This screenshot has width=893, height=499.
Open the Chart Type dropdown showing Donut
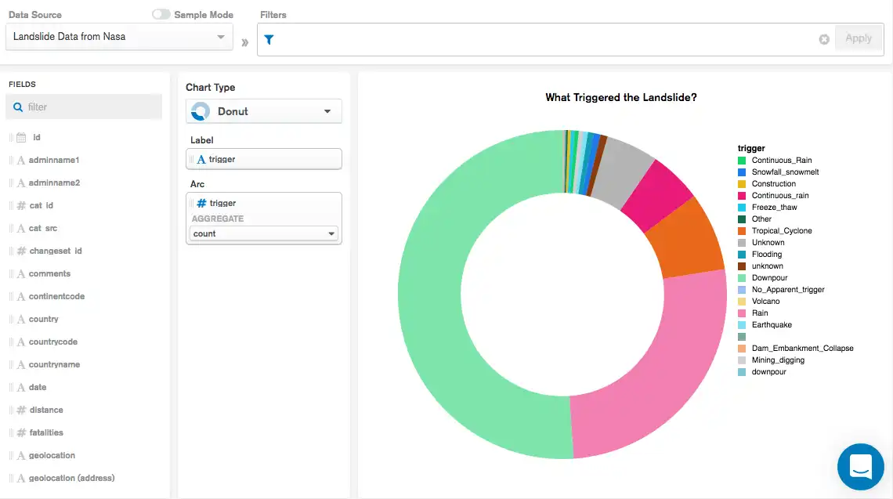click(263, 110)
